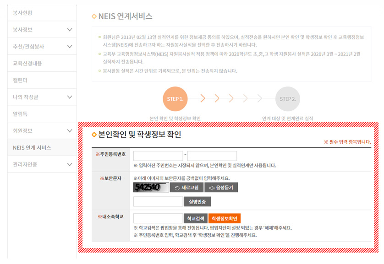Select NEIS 연계 서비스 sidebar item
Screen dimensions: 384x264
pos(42,148)
